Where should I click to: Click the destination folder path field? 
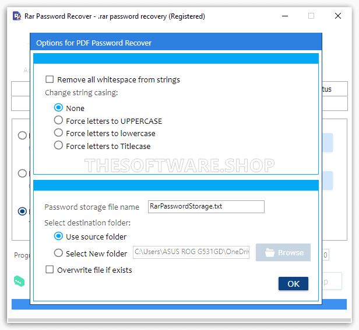tap(191, 253)
